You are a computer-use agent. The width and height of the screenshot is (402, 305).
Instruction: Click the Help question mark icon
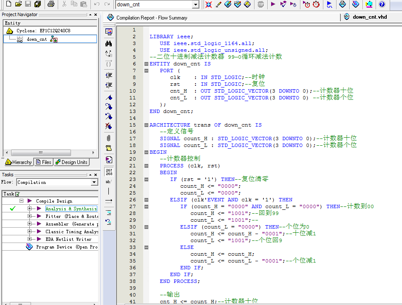pos(382,4)
